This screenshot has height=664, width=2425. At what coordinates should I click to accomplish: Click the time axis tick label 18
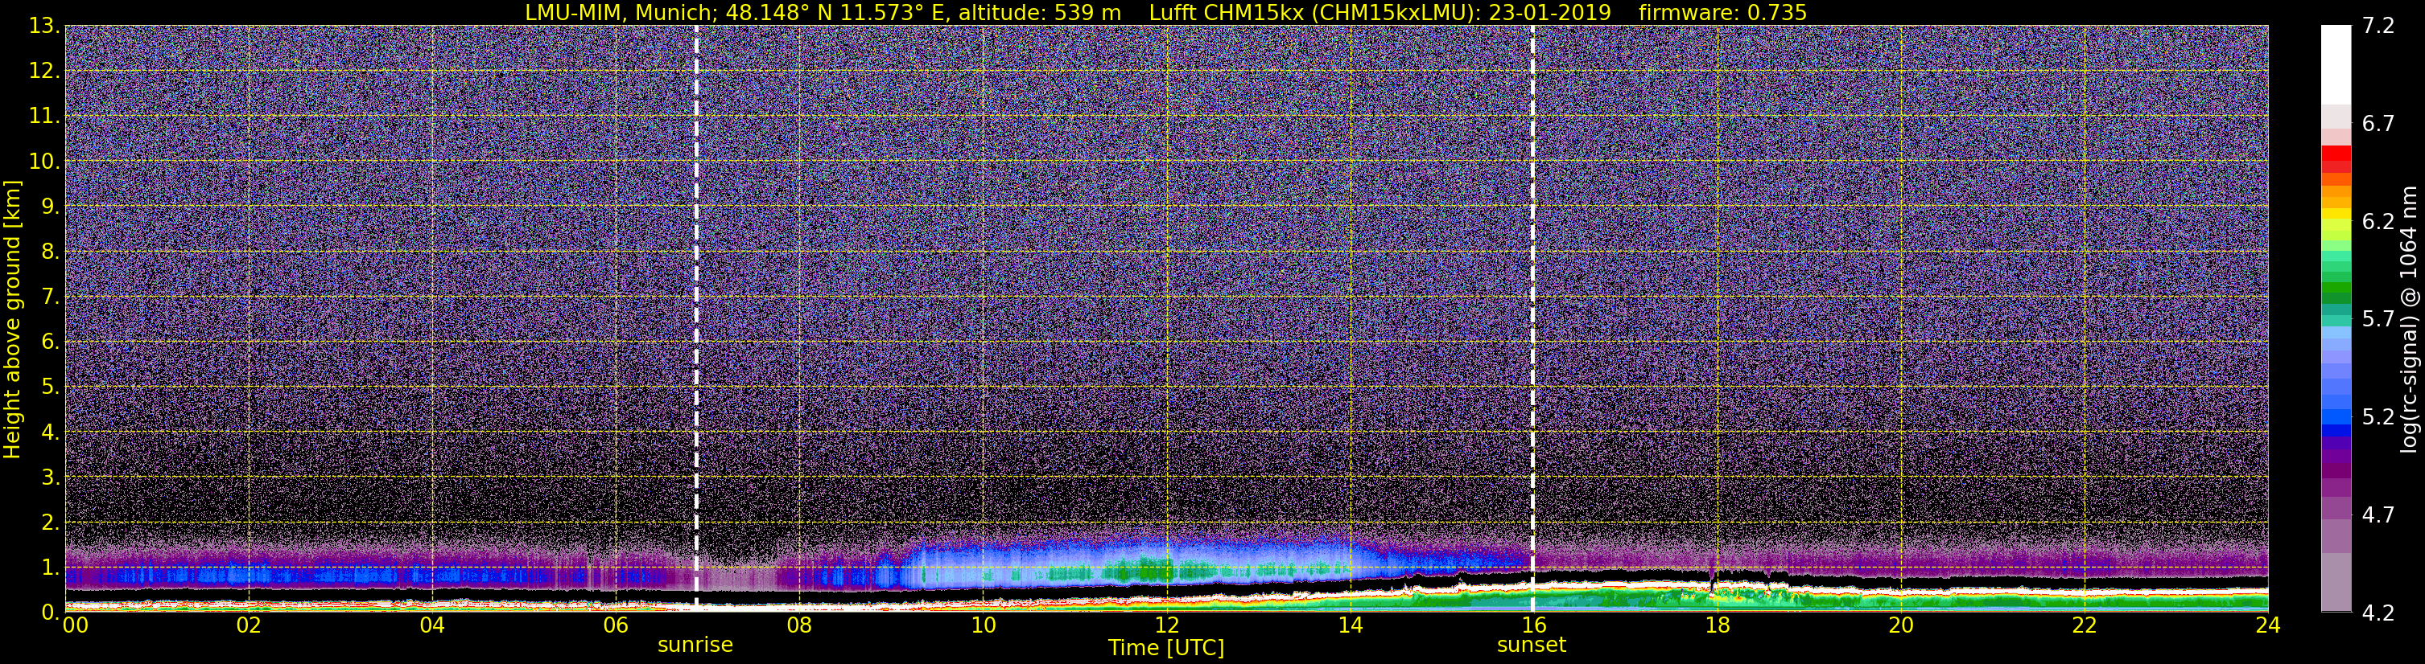(1717, 625)
